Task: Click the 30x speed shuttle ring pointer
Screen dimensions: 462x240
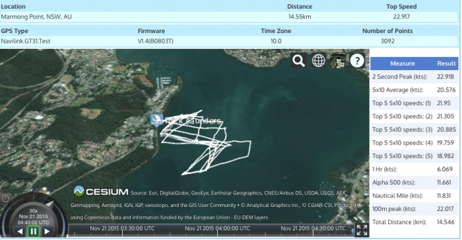Action: pyautogui.click(x=49, y=204)
